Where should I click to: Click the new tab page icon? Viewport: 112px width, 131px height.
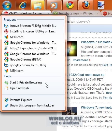6,88
